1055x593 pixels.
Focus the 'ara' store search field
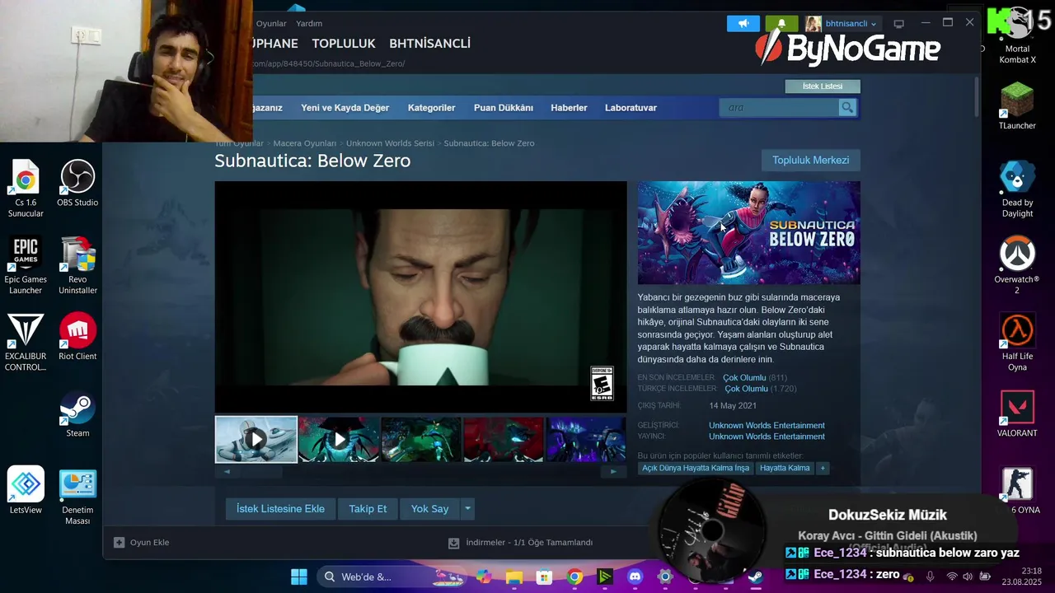779,107
